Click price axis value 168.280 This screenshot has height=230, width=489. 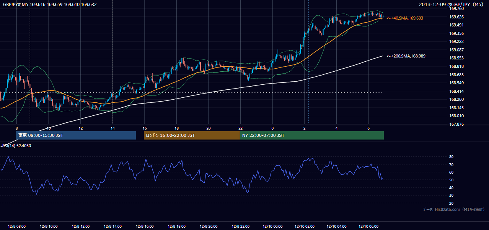pos(456,99)
